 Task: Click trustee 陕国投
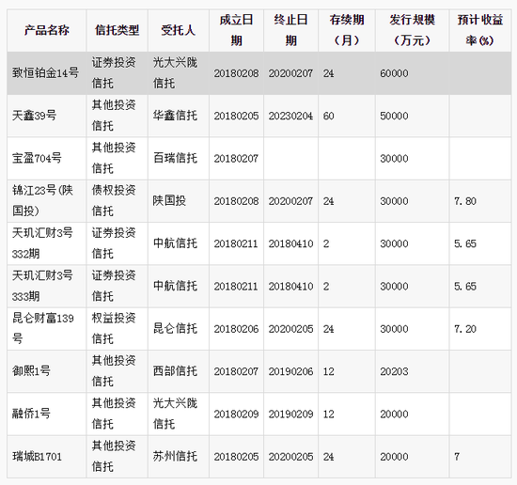[x=169, y=200]
